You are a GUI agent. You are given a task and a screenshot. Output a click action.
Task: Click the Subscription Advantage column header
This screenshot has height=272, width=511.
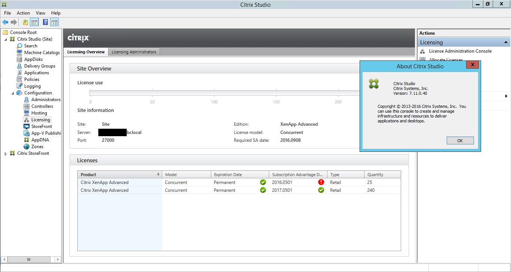tap(298, 175)
